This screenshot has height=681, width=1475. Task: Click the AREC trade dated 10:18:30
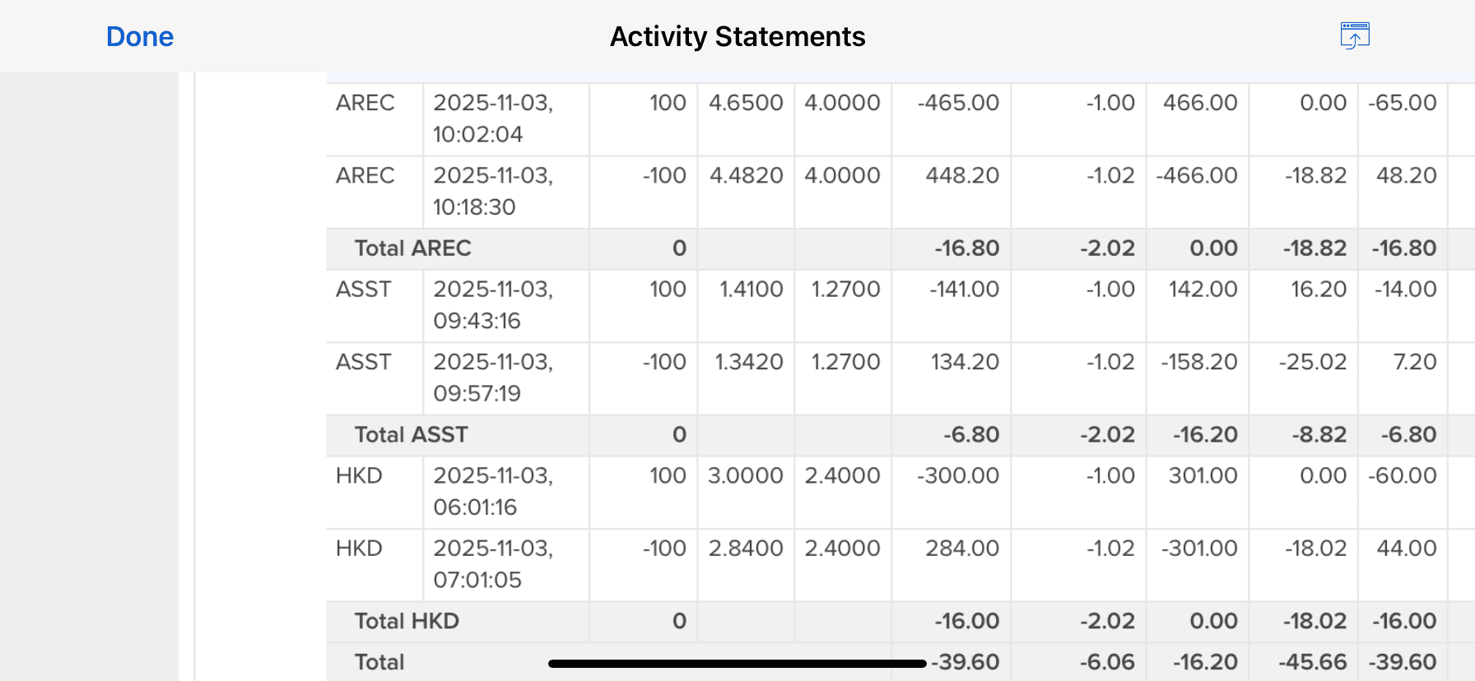493,191
